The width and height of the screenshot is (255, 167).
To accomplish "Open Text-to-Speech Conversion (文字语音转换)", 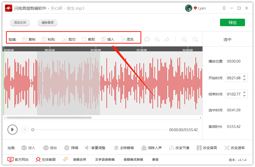I will tap(105, 160).
